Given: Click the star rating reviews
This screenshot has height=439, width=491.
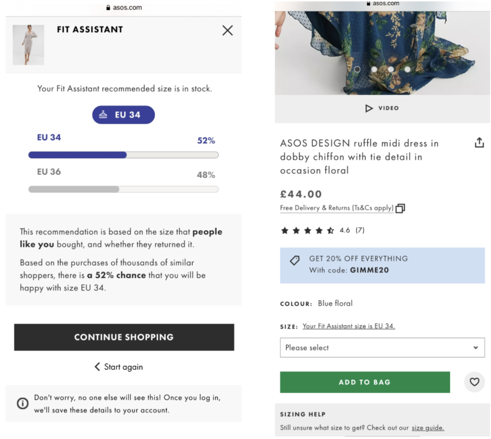Looking at the screenshot, I should point(307,230).
